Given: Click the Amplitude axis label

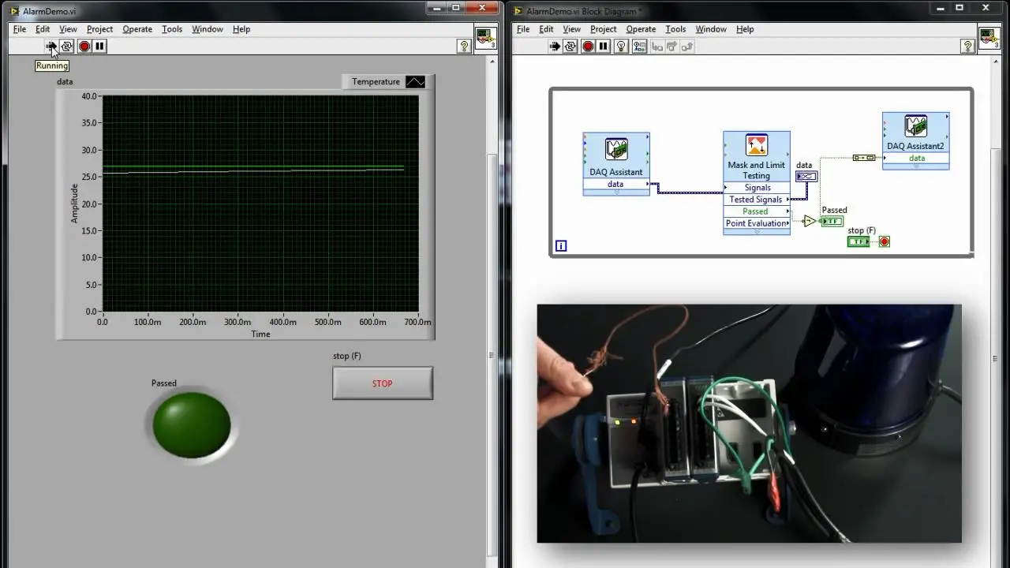Looking at the screenshot, I should 75,204.
